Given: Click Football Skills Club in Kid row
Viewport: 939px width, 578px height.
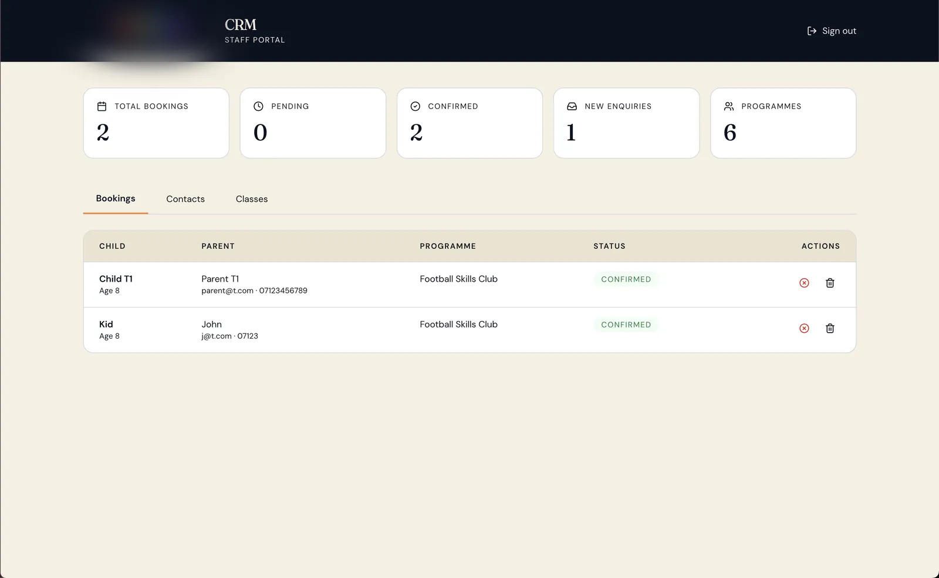Looking at the screenshot, I should click(458, 324).
